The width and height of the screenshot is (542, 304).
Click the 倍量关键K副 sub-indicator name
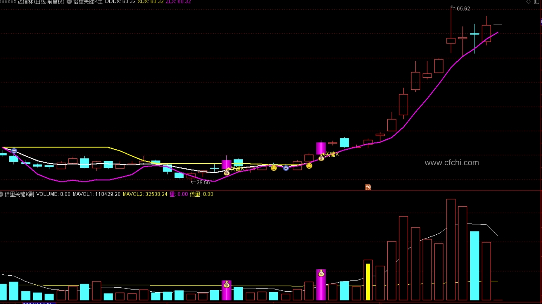[x=19, y=194]
